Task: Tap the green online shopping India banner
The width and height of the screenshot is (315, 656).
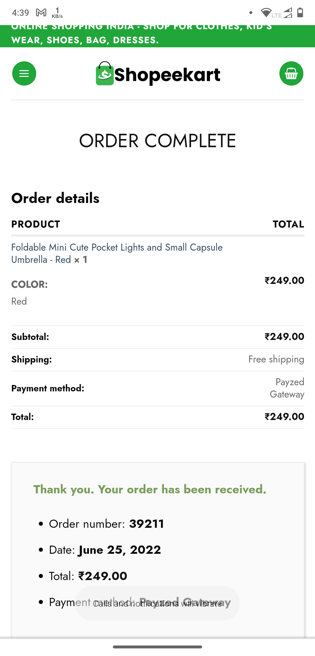Action: point(157,36)
